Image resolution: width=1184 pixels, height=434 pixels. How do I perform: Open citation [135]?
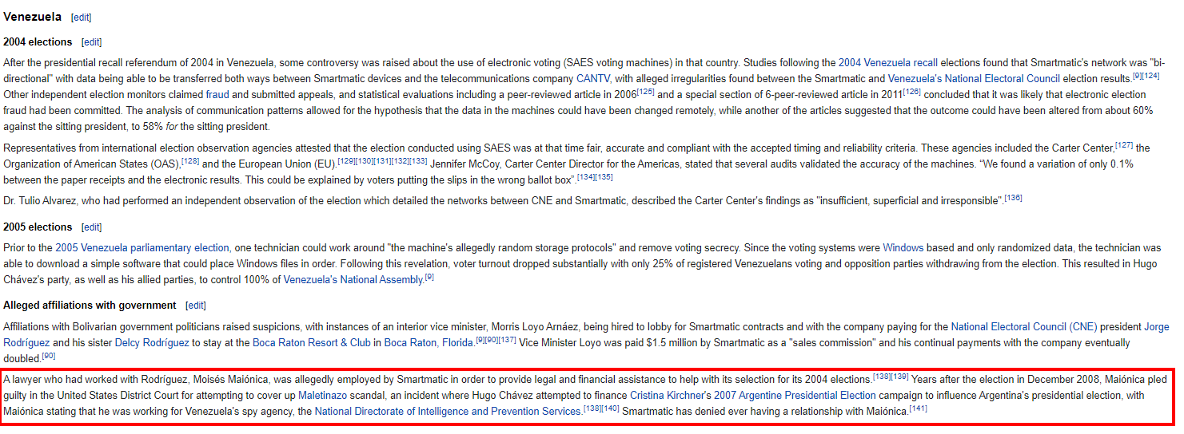[604, 176]
